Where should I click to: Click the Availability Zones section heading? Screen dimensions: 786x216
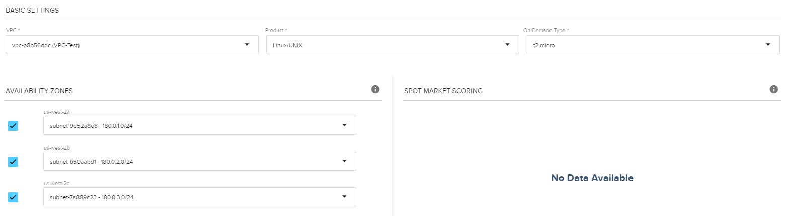point(39,91)
